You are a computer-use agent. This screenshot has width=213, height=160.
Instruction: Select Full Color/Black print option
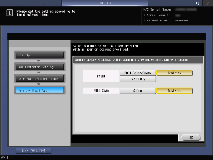point(138,73)
